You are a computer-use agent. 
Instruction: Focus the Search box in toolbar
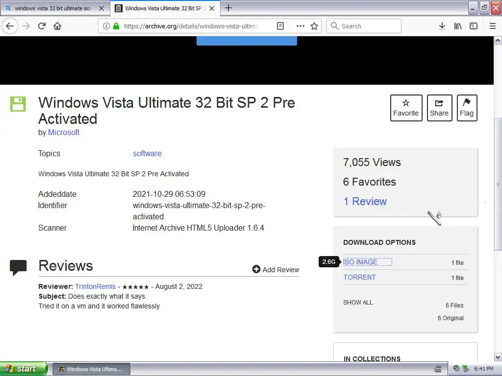pos(364,26)
